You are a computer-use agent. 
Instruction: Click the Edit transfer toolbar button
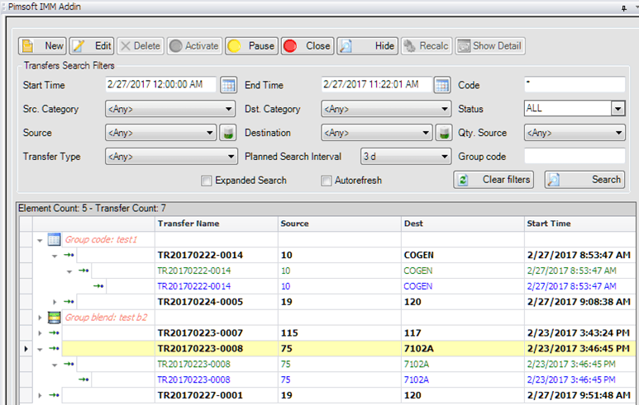(91, 46)
